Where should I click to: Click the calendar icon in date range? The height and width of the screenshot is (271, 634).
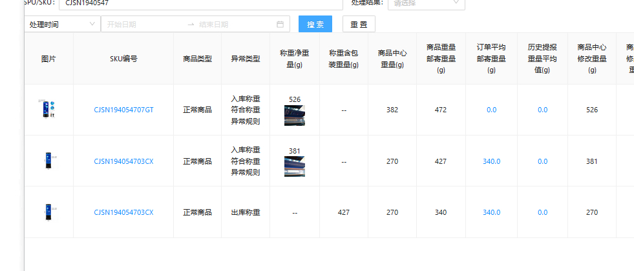click(280, 25)
